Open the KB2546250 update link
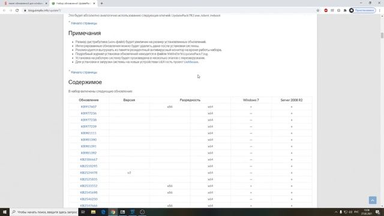 click(x=89, y=199)
